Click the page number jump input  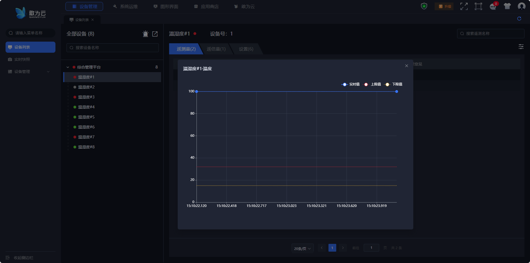(371, 248)
